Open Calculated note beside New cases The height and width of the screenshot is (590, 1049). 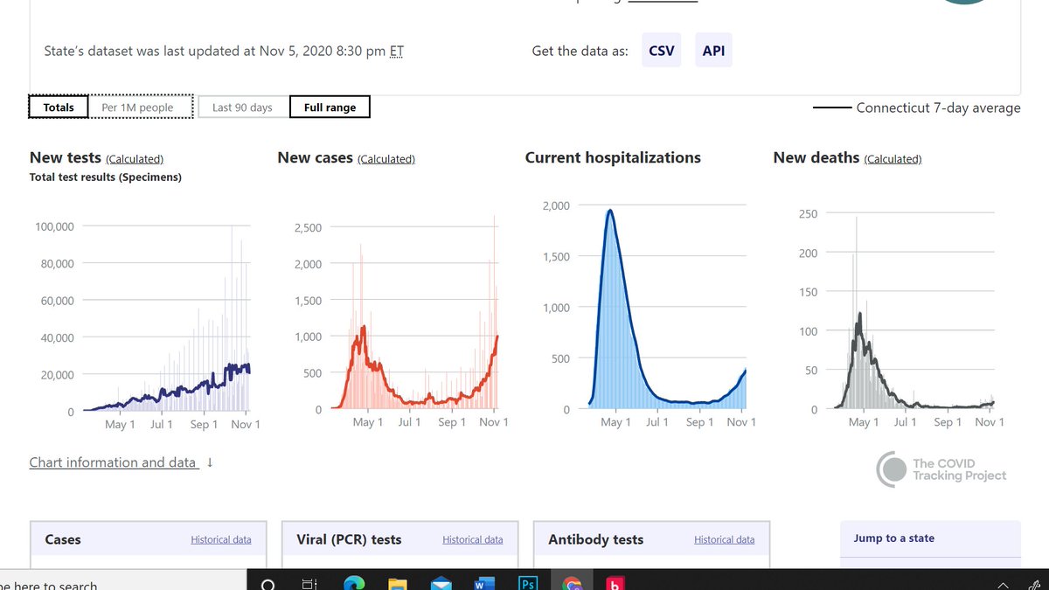tap(386, 159)
